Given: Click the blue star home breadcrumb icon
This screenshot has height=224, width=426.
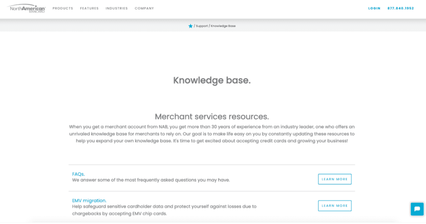Looking at the screenshot, I should (191, 26).
